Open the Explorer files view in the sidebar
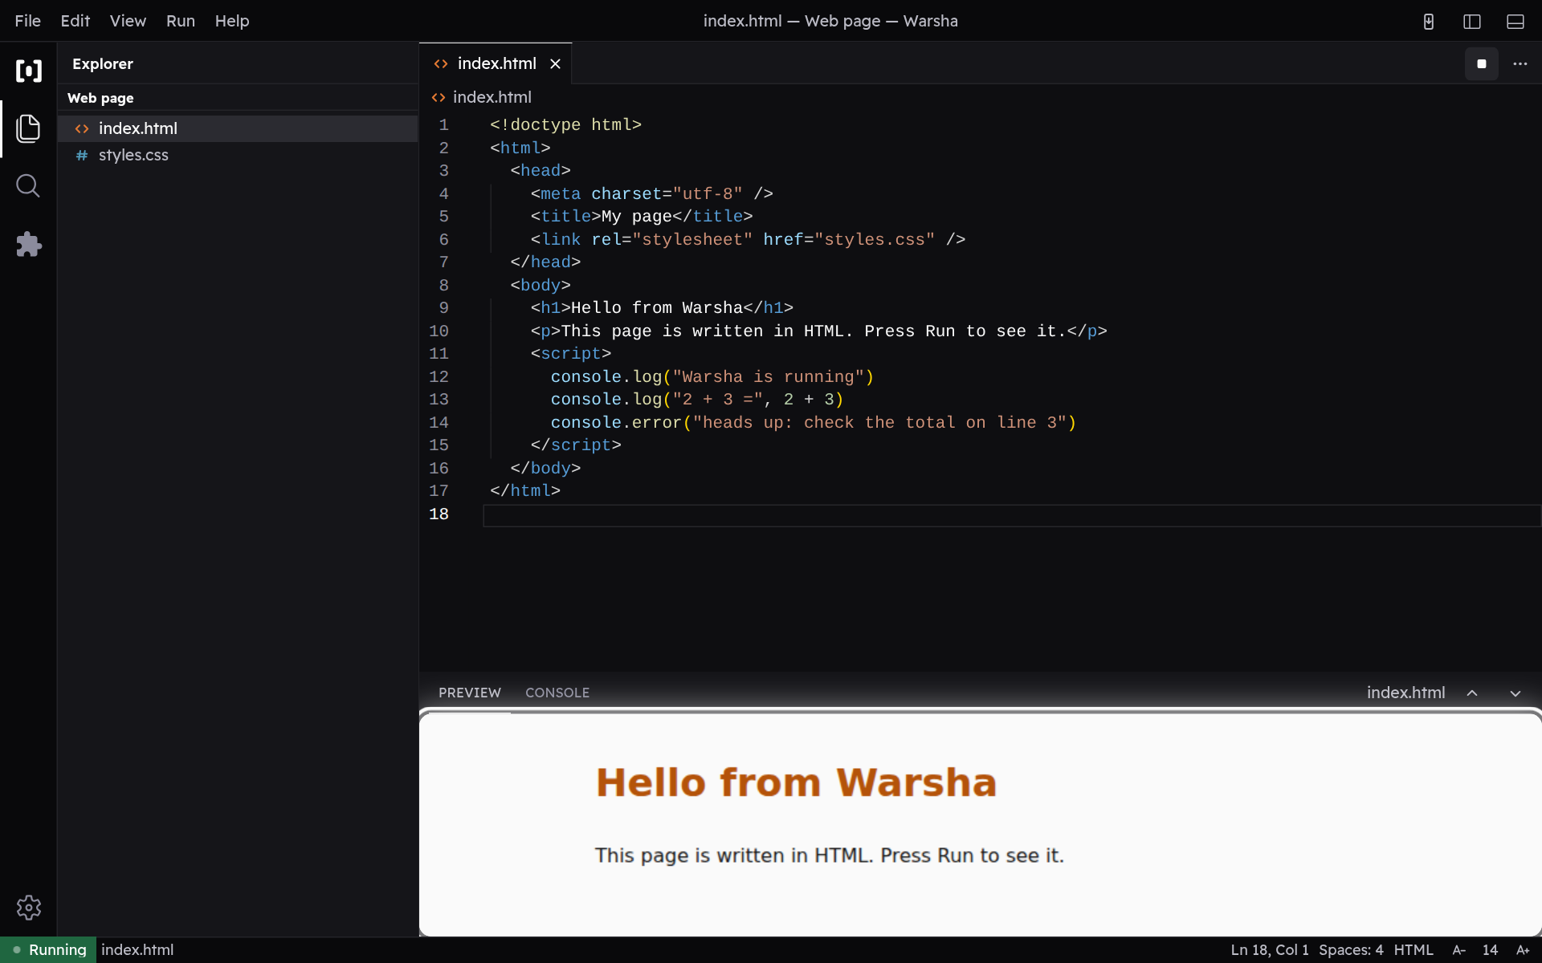Screen dimensions: 1542x963 click(28, 128)
